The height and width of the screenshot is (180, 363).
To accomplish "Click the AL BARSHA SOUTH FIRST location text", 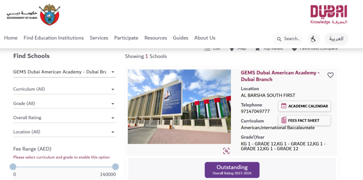I will tap(268, 95).
